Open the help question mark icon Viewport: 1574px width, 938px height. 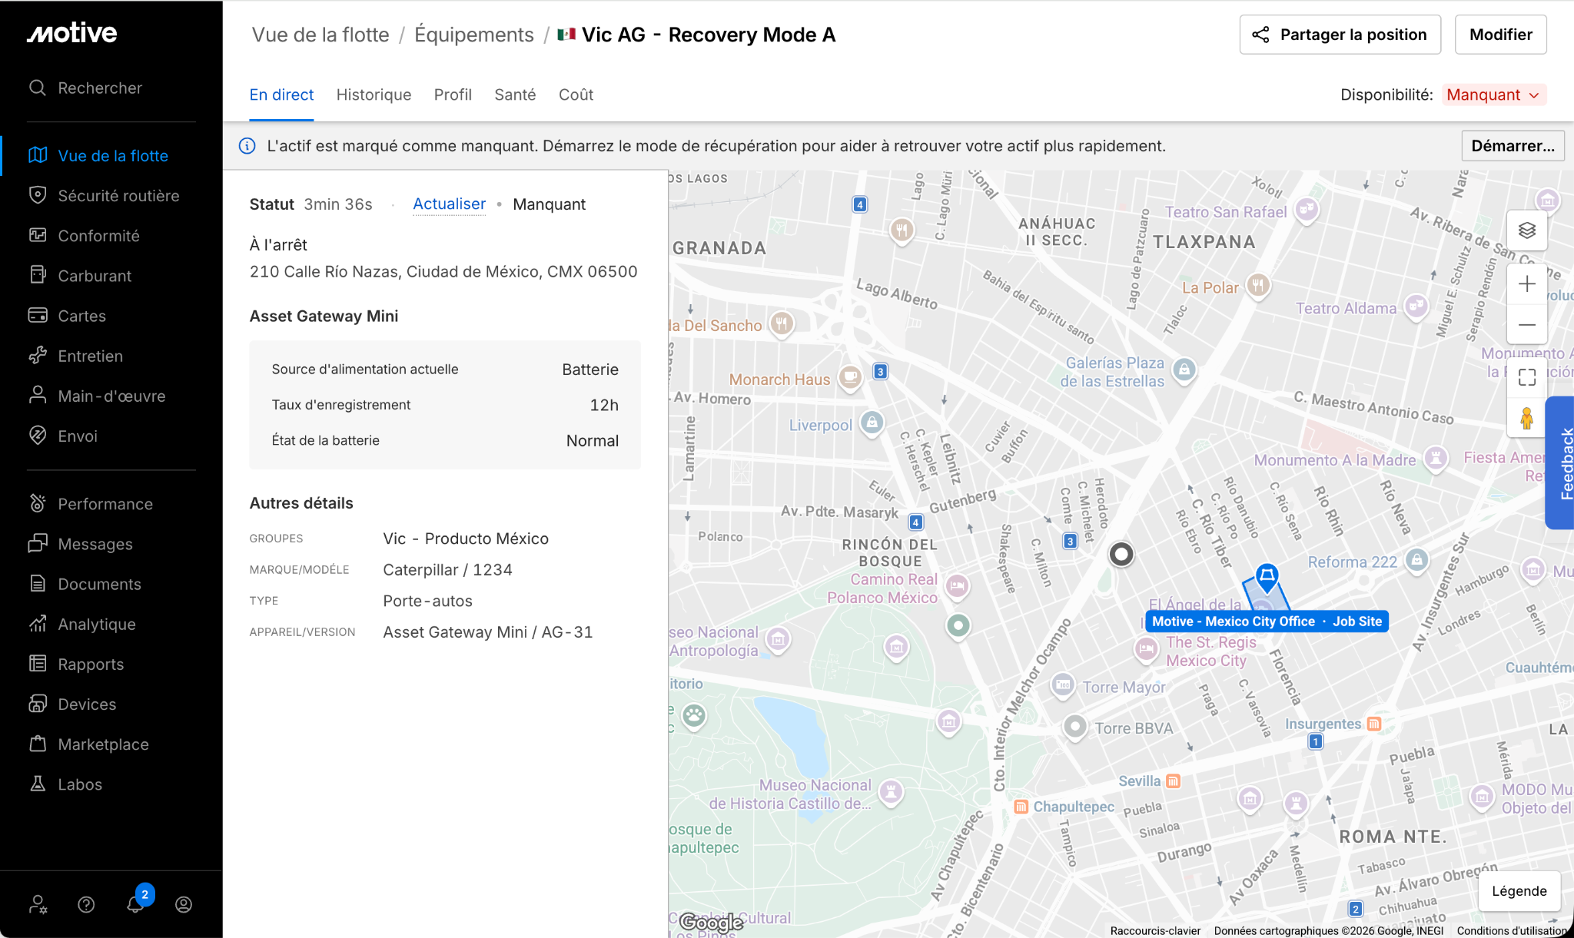[x=86, y=904]
